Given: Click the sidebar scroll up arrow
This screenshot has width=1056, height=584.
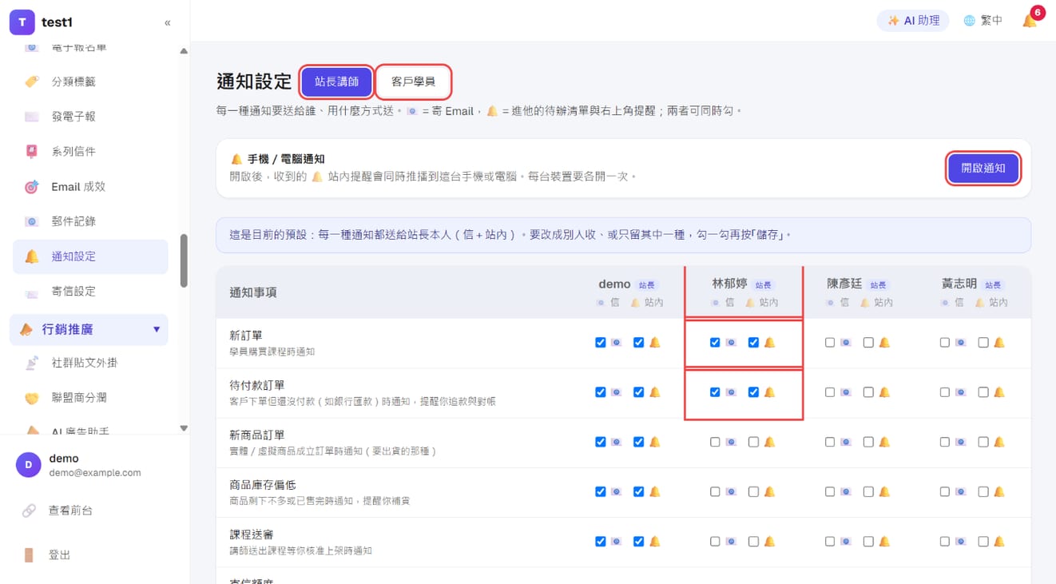Looking at the screenshot, I should coord(184,51).
